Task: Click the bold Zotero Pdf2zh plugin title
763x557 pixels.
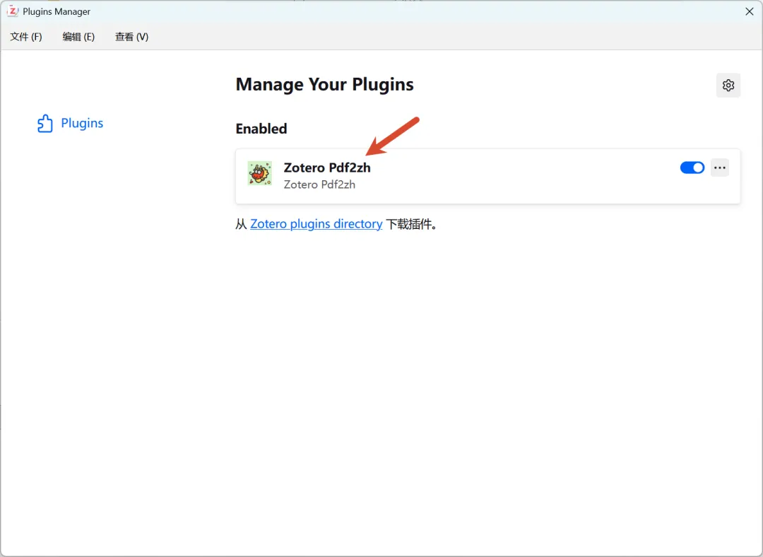Action: (x=327, y=168)
